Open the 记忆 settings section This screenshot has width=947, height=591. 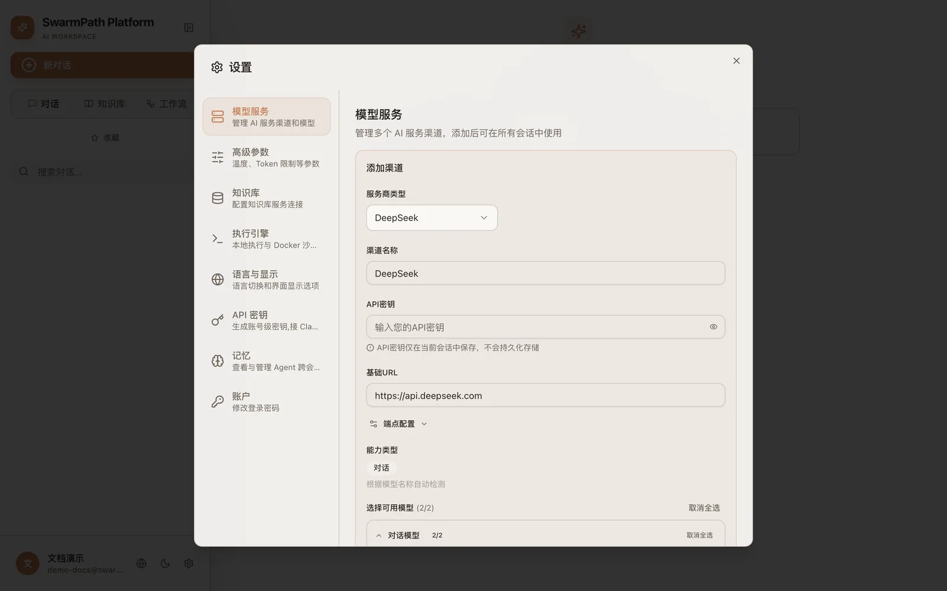point(266,361)
